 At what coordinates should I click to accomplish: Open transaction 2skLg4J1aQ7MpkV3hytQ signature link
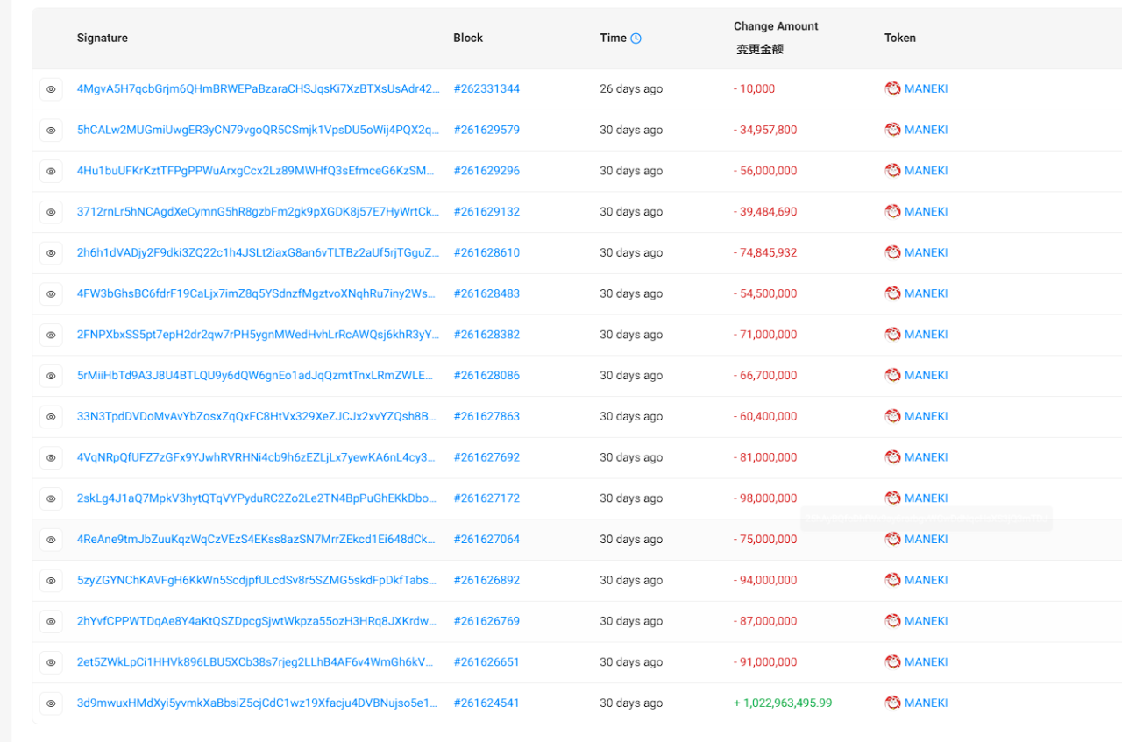click(x=257, y=498)
